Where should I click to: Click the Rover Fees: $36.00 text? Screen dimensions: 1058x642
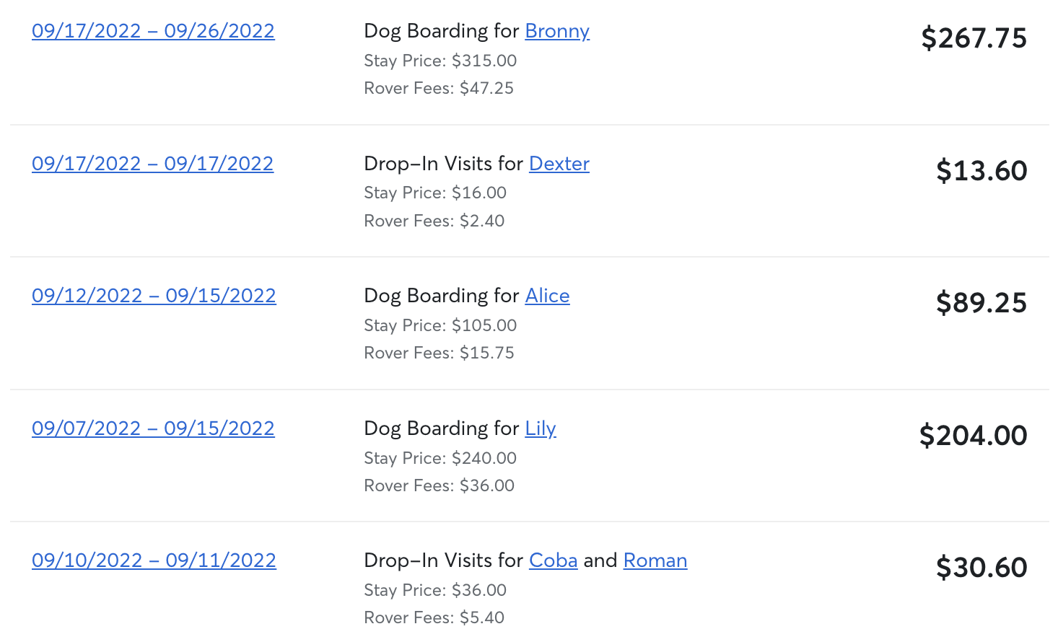pos(439,485)
